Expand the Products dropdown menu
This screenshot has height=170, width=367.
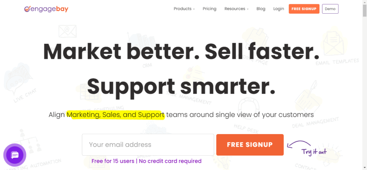[x=184, y=9]
